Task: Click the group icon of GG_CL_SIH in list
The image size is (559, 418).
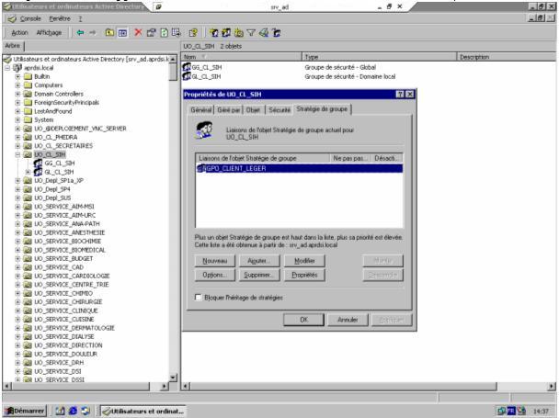Action: tap(187, 67)
